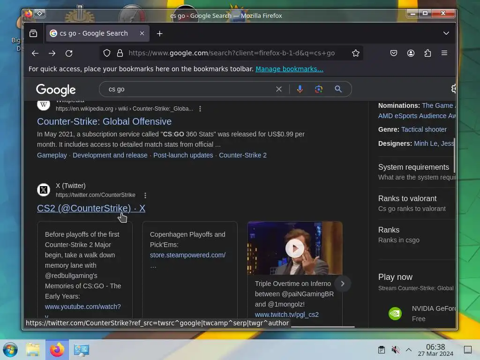
Task: Open the Firefox account icon
Action: 411,53
